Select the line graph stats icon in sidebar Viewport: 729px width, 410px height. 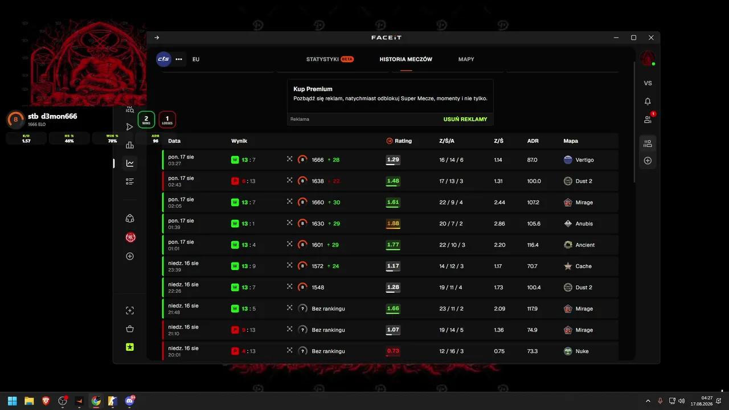(130, 163)
